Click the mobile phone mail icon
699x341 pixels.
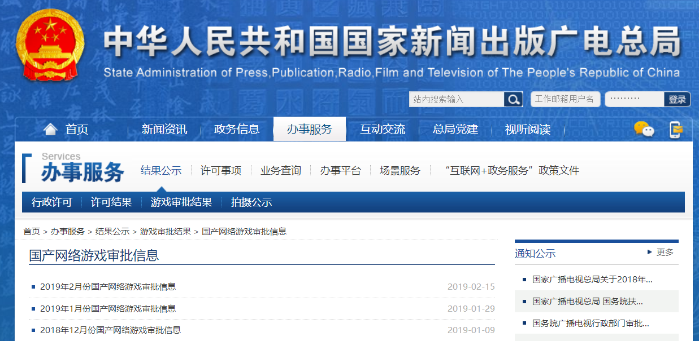click(675, 130)
